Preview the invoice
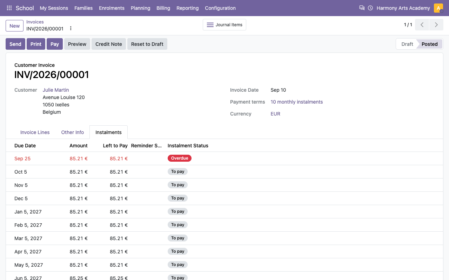 click(x=77, y=44)
